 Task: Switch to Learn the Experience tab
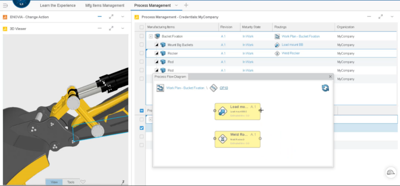58,5
